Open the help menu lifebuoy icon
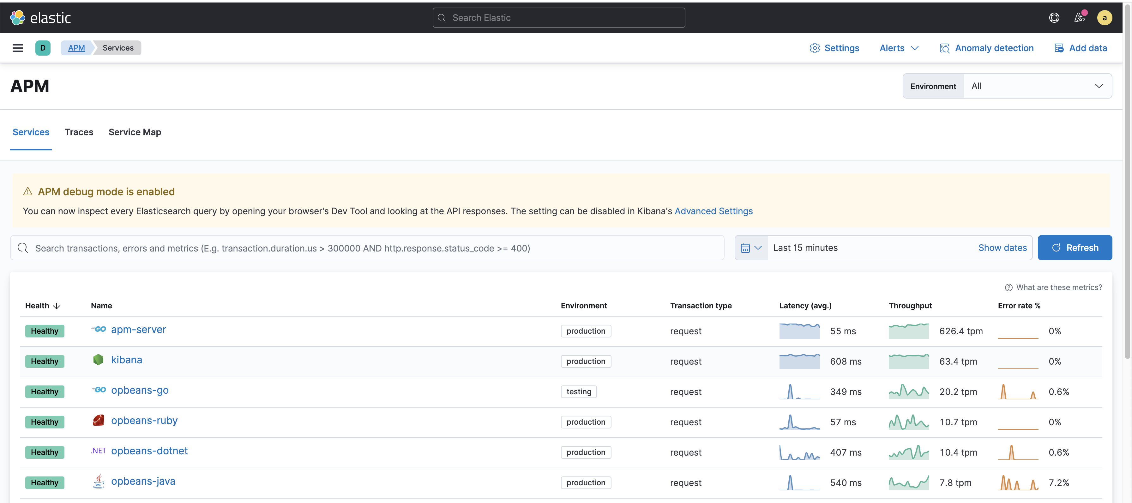This screenshot has width=1132, height=503. point(1054,18)
